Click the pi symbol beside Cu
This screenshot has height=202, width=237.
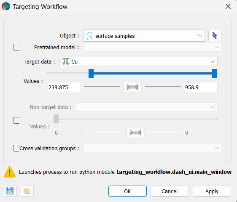tap(66, 61)
